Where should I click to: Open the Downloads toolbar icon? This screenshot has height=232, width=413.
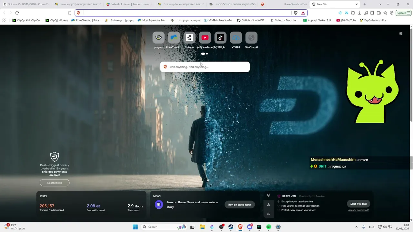pyautogui.click(x=359, y=13)
